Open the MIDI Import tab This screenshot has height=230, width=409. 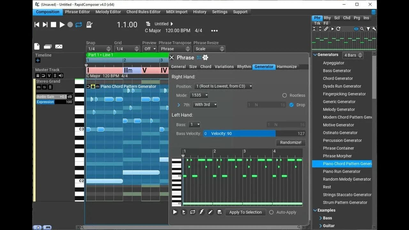pyautogui.click(x=177, y=12)
